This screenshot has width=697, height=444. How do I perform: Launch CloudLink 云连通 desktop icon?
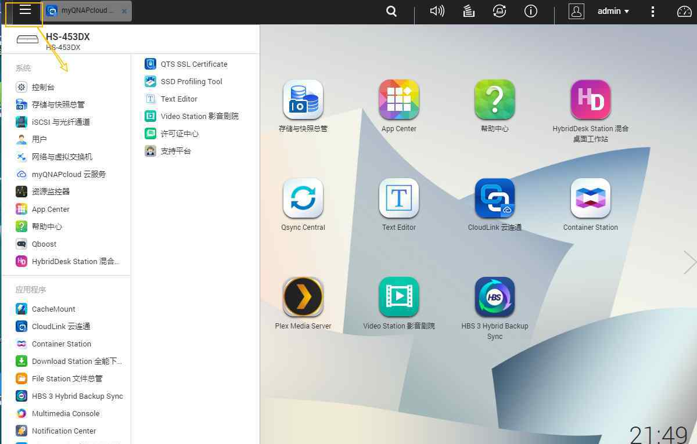[x=495, y=198]
